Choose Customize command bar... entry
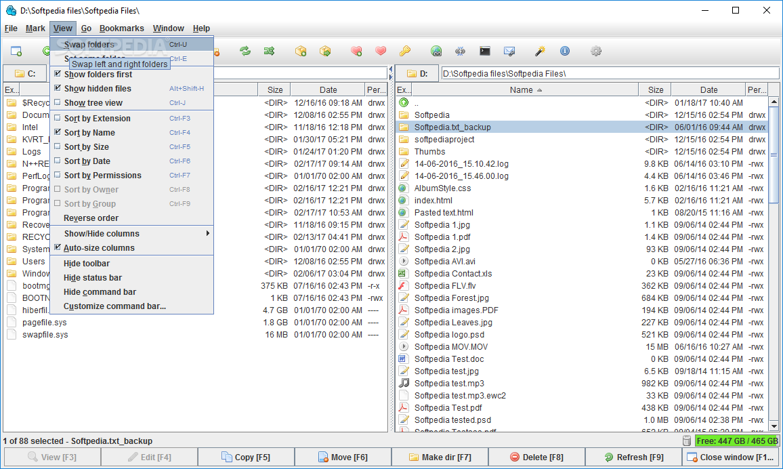Viewport: 783px width, 469px height. [132, 306]
